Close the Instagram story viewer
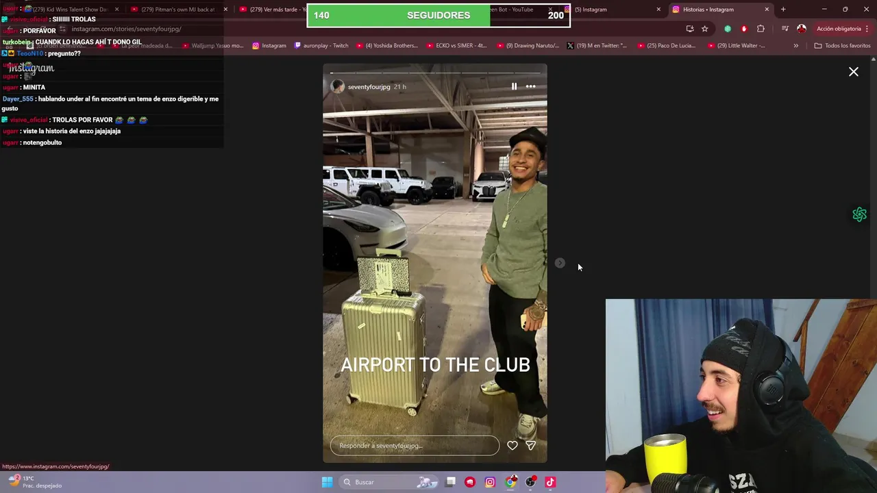 (x=854, y=72)
